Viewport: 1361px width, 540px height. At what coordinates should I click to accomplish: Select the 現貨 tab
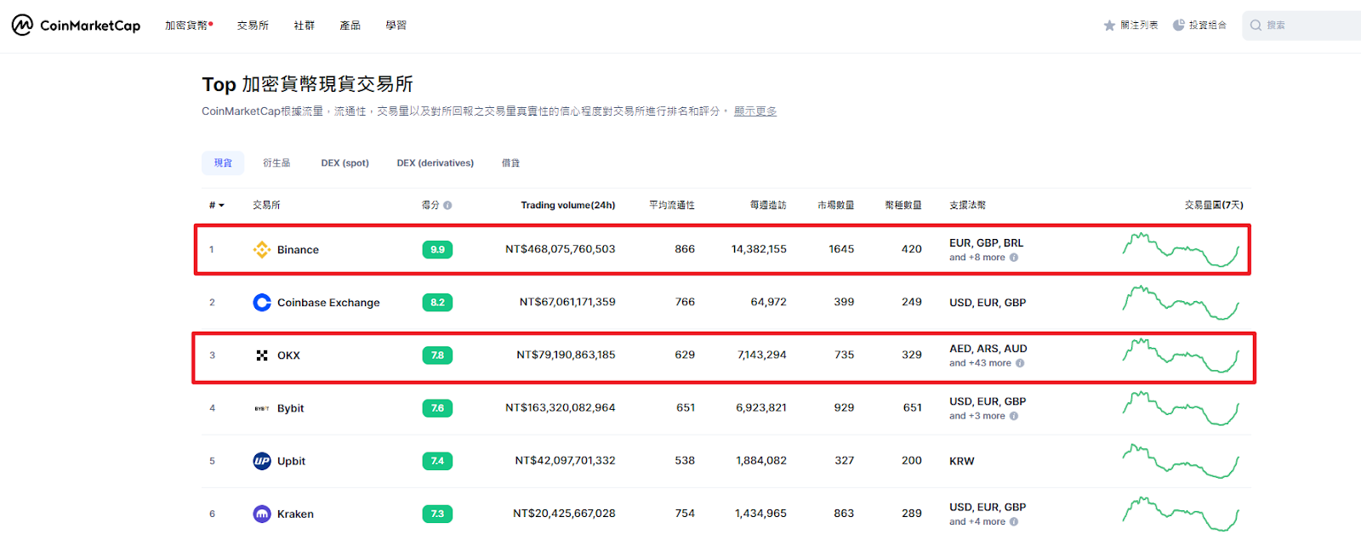click(223, 163)
